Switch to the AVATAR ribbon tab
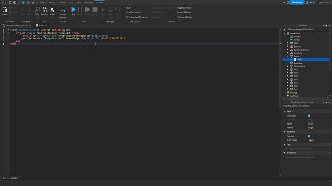The width and height of the screenshot is (332, 186). click(62, 2)
